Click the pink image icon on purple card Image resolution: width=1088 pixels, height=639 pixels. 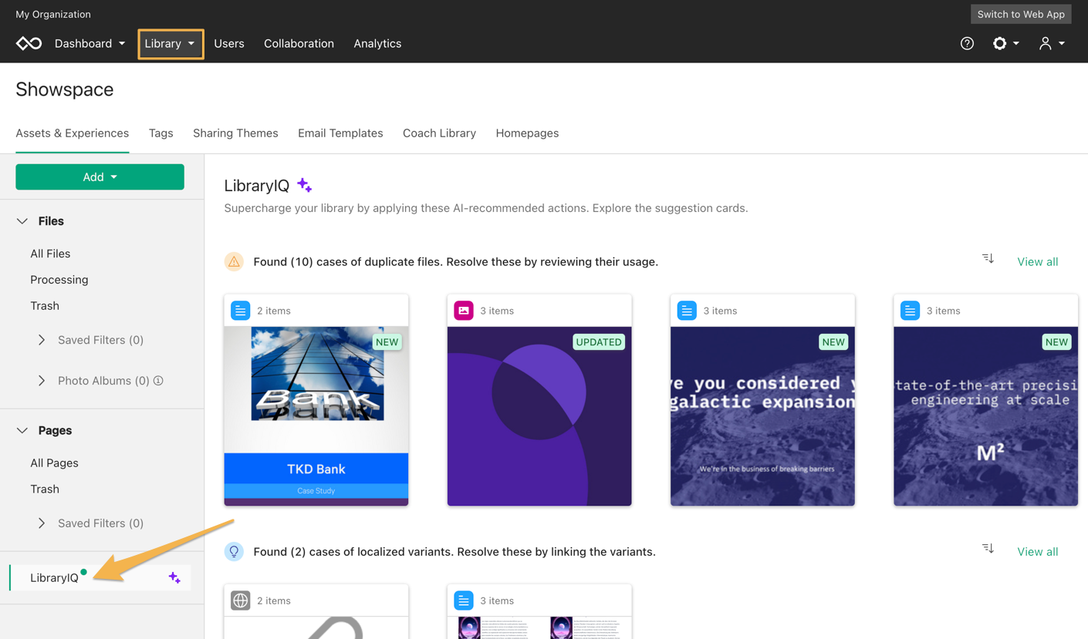pos(464,311)
